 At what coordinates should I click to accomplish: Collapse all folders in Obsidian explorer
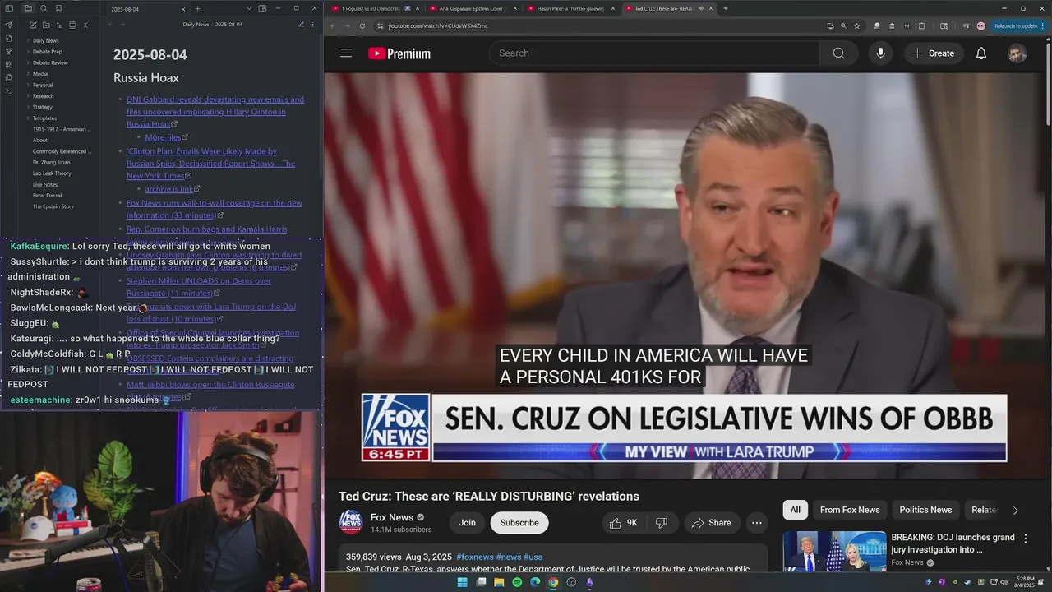click(85, 25)
